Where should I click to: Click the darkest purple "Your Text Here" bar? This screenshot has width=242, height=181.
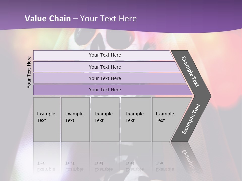click(105, 90)
